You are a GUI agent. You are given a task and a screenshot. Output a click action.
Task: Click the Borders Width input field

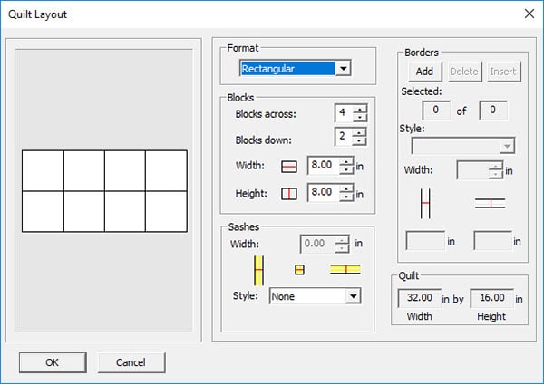[473, 170]
